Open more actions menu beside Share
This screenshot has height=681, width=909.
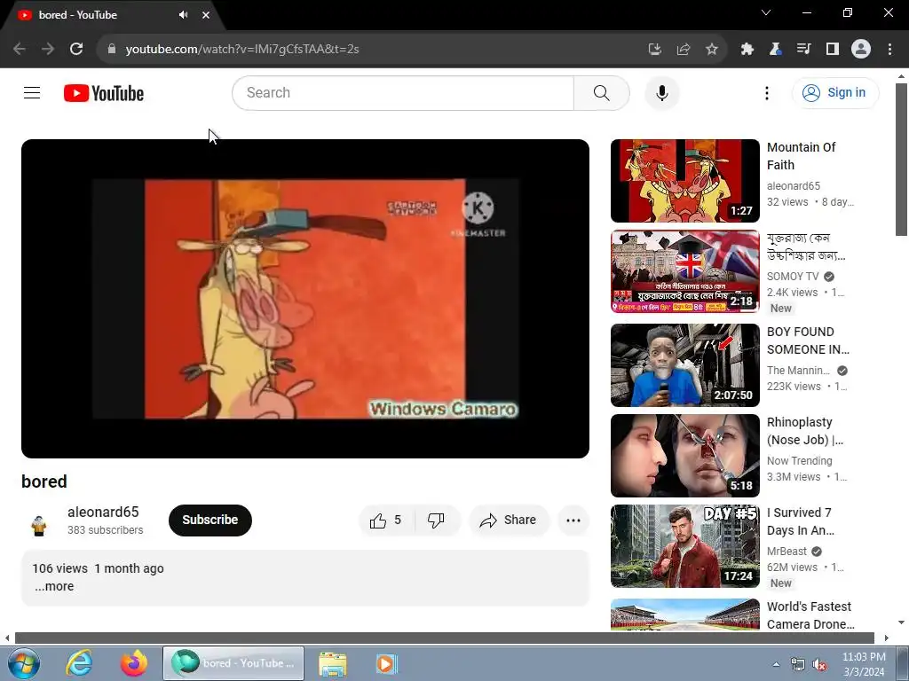[x=573, y=520]
